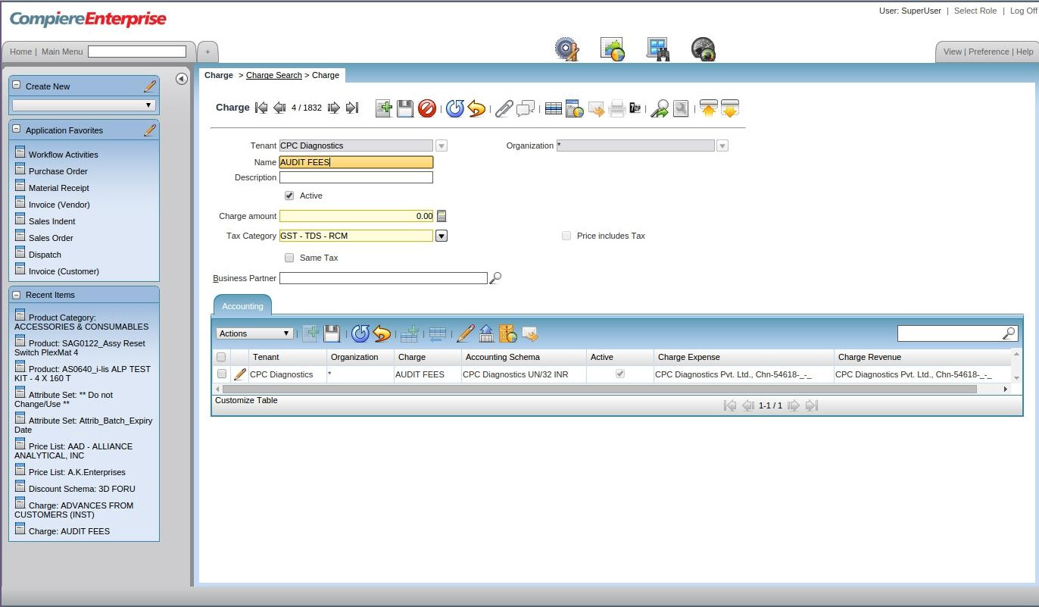Switch to the Accounting tab
This screenshot has height=607, width=1039.
(242, 306)
